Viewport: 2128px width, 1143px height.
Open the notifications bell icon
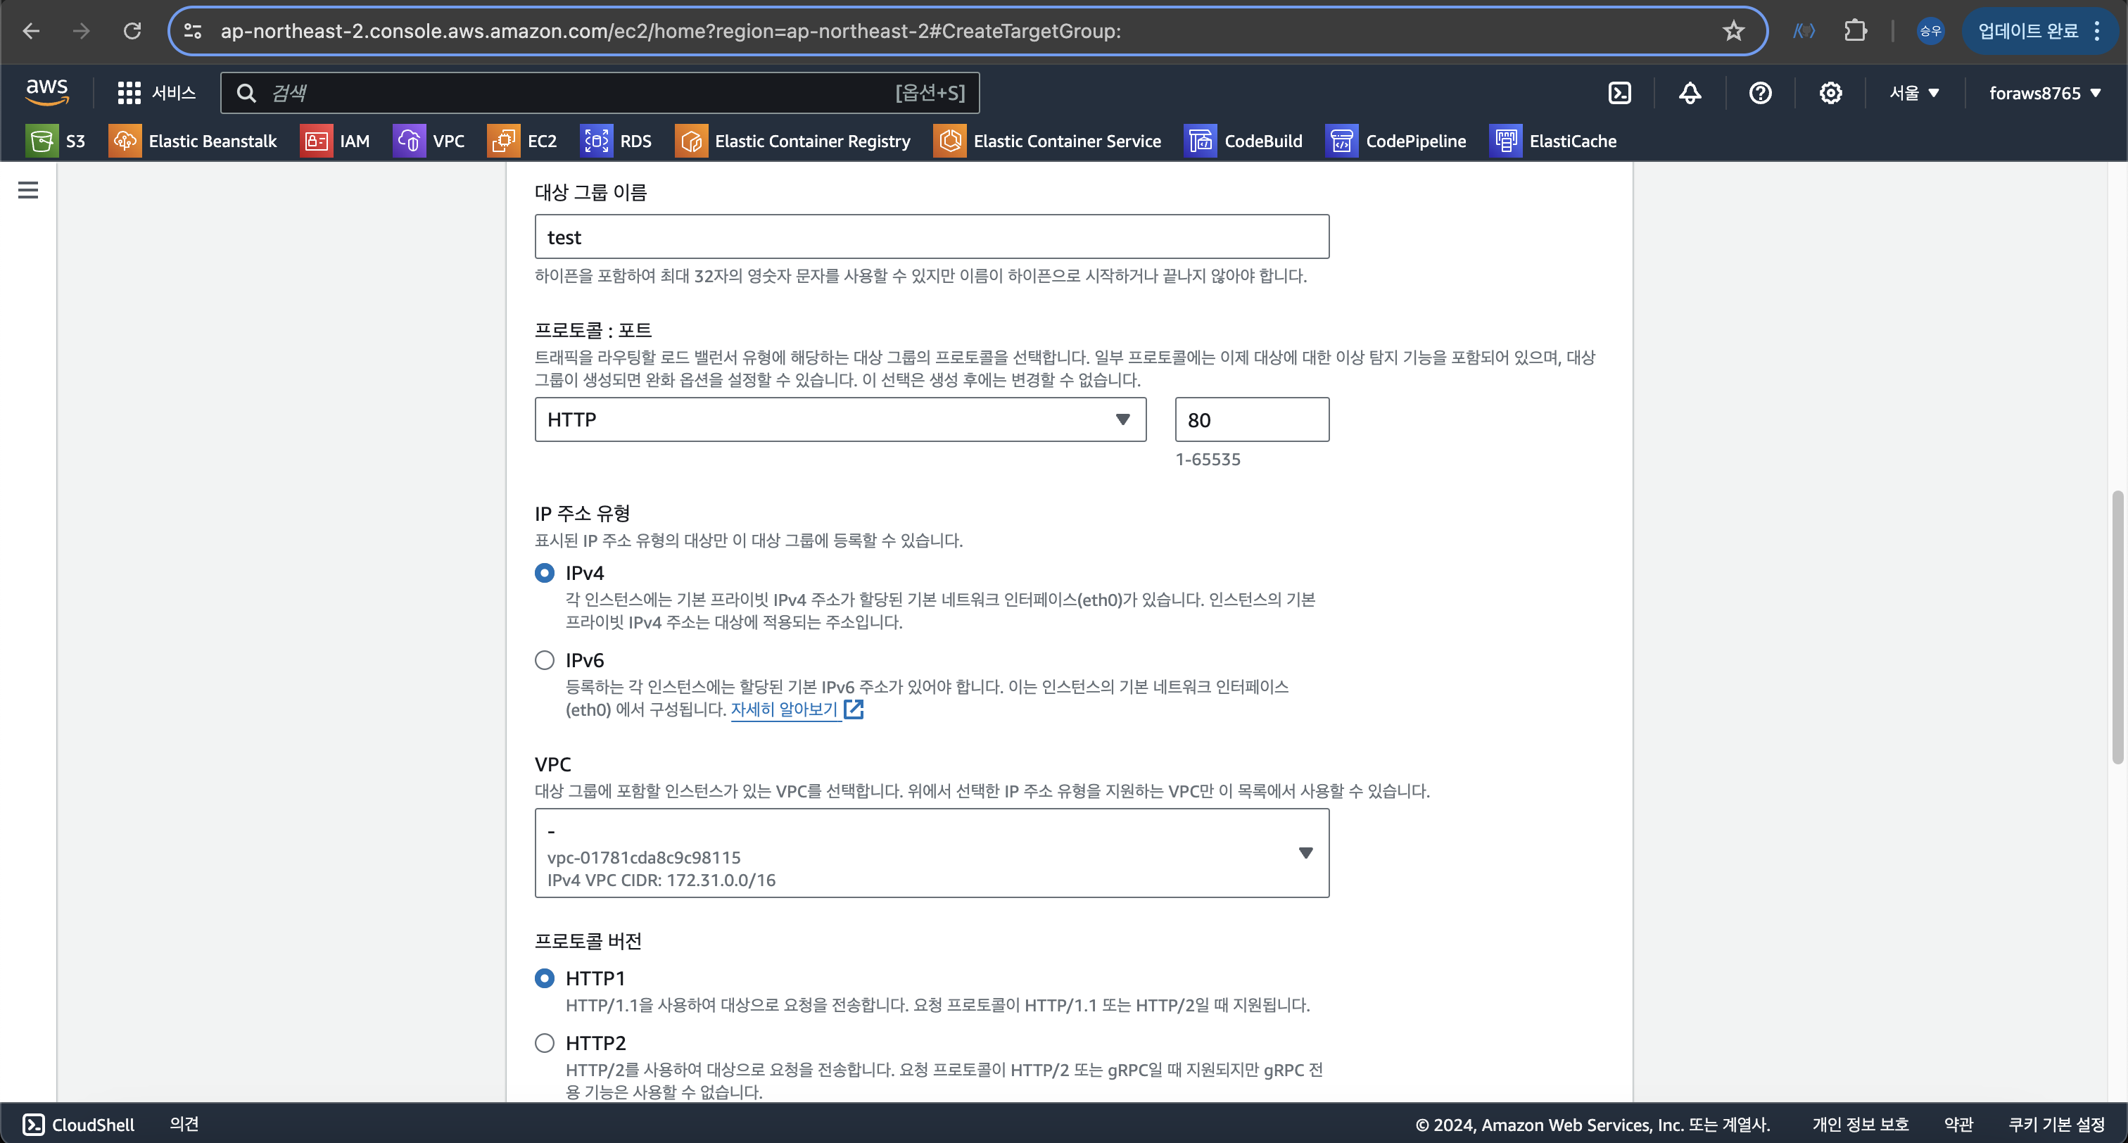pyautogui.click(x=1690, y=93)
